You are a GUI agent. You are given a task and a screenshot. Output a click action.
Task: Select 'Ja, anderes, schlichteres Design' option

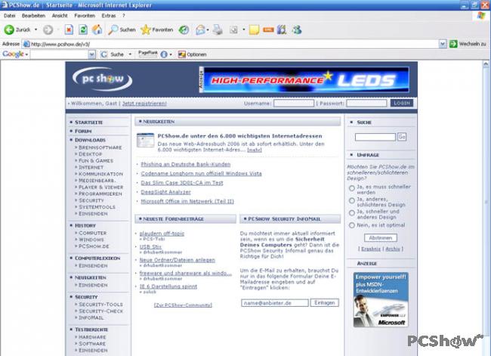click(x=352, y=200)
